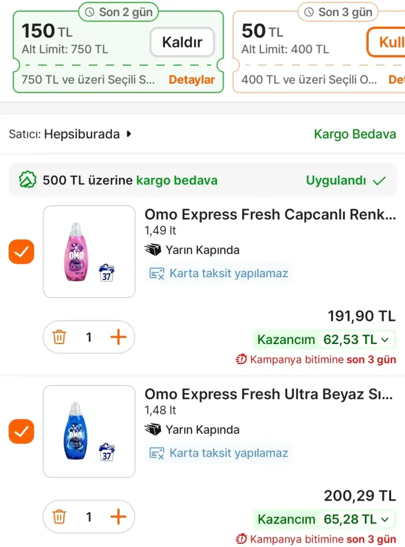Open the pink Omo product thumbnail
This screenshot has width=405, height=547.
(89, 252)
